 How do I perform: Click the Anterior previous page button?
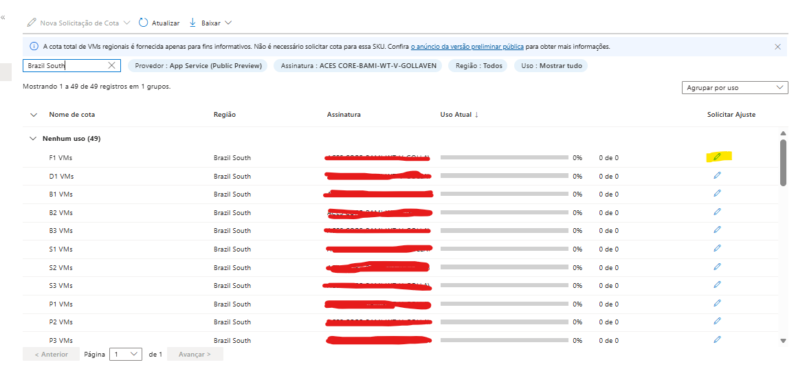click(52, 355)
